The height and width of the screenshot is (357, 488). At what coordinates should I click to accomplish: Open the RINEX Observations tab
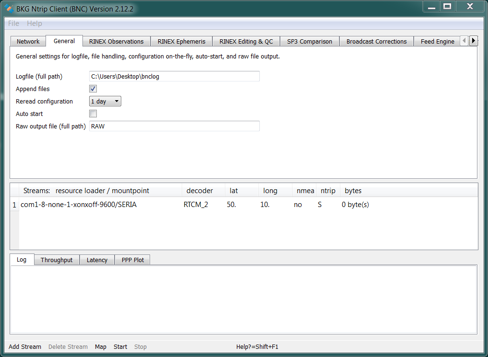pos(116,41)
